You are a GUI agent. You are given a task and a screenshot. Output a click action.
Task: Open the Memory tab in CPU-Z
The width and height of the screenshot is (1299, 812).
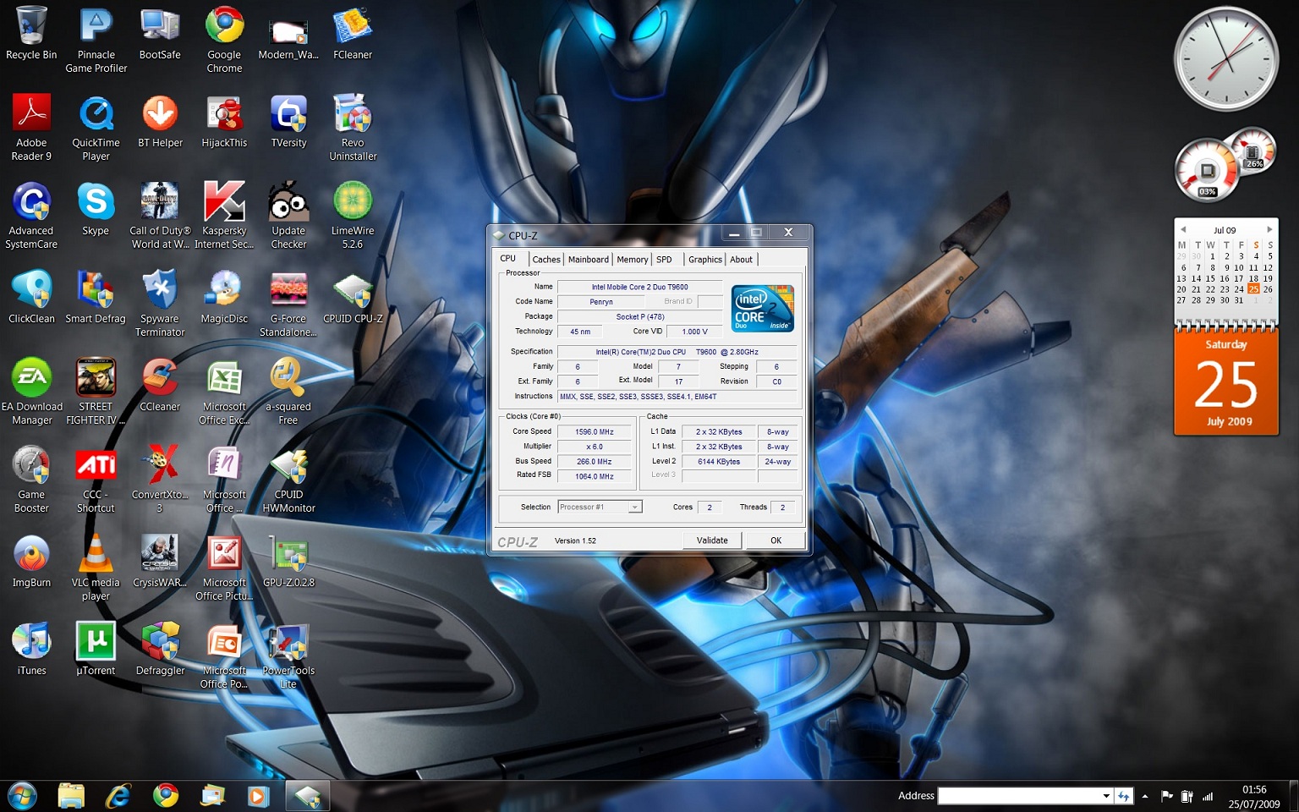pos(632,260)
